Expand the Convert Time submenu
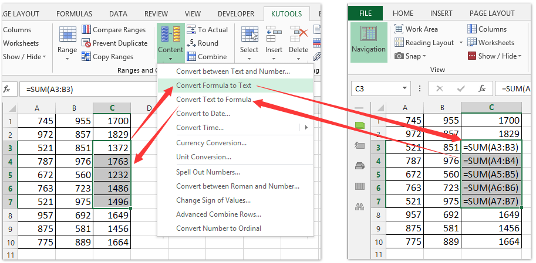 pos(305,128)
